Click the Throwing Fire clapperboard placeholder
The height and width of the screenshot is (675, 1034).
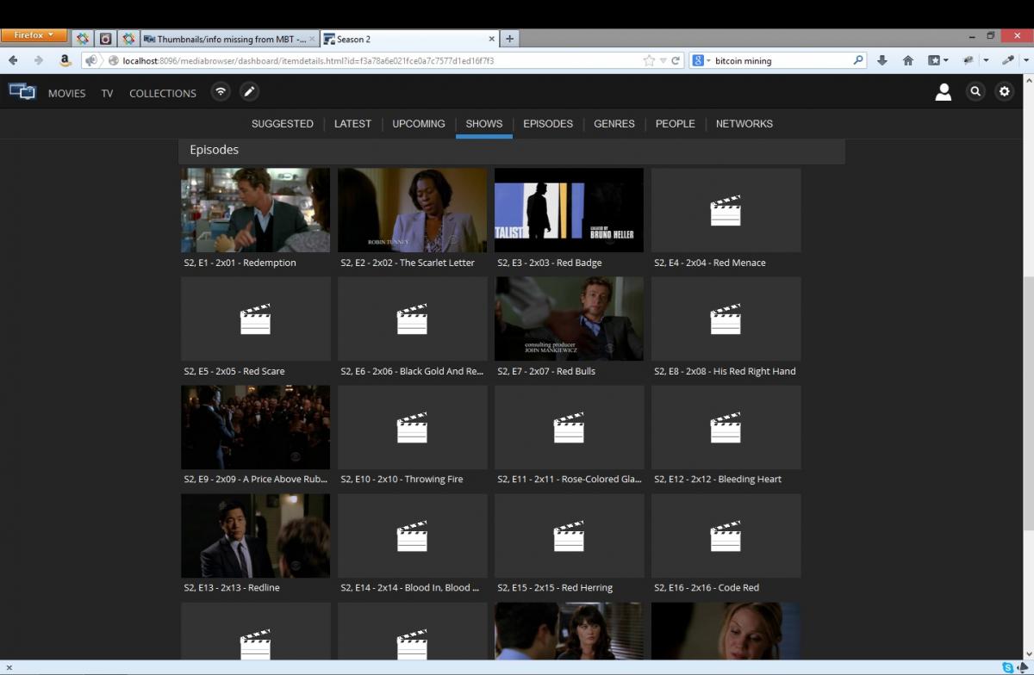click(x=412, y=427)
